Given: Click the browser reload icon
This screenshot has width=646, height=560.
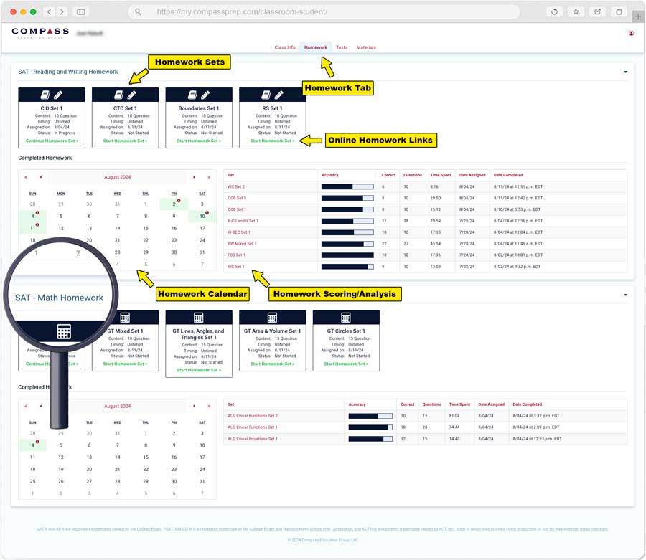Looking at the screenshot, I should tap(554, 12).
